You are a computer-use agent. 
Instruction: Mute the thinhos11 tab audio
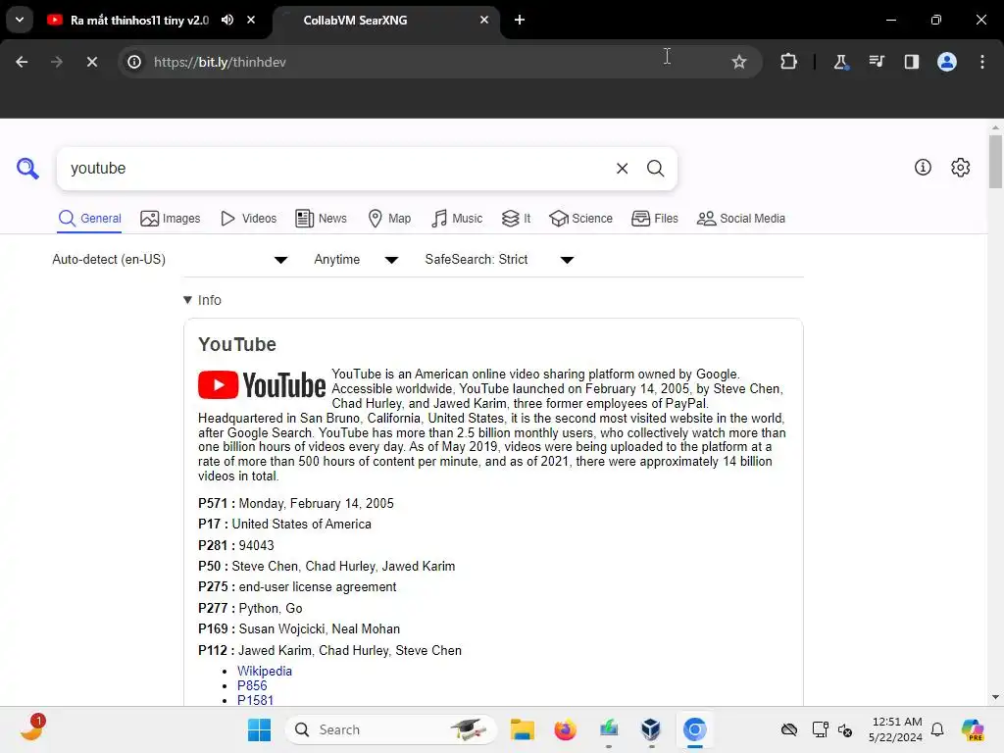[227, 20]
